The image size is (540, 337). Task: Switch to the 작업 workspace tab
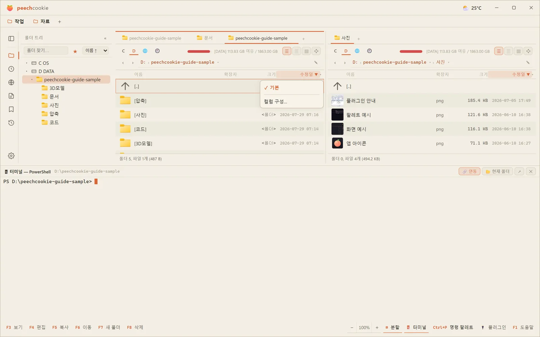point(16,22)
